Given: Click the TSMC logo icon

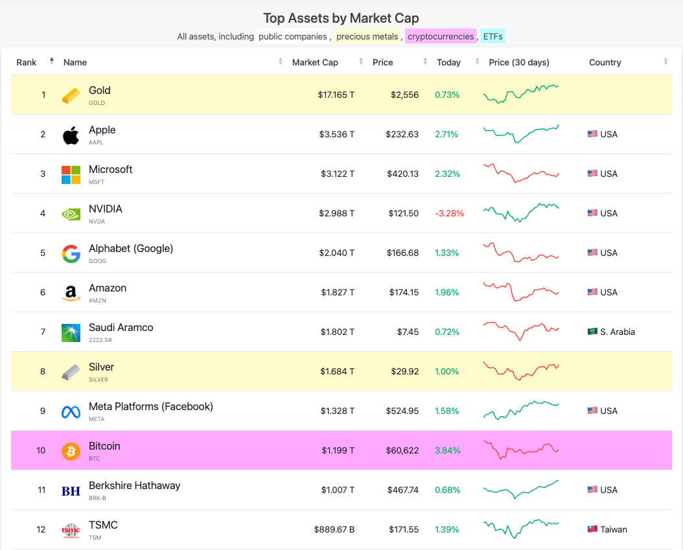Looking at the screenshot, I should [71, 531].
